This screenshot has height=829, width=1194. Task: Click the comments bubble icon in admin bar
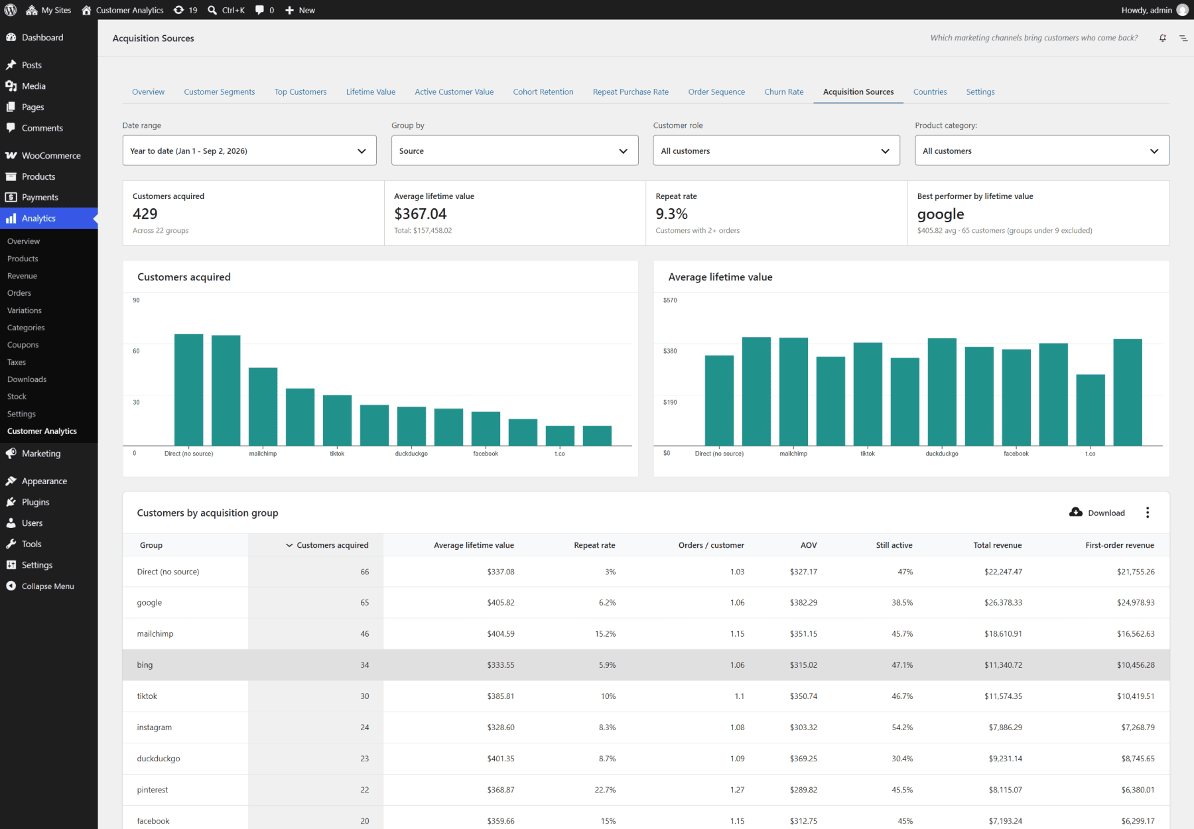tap(260, 10)
